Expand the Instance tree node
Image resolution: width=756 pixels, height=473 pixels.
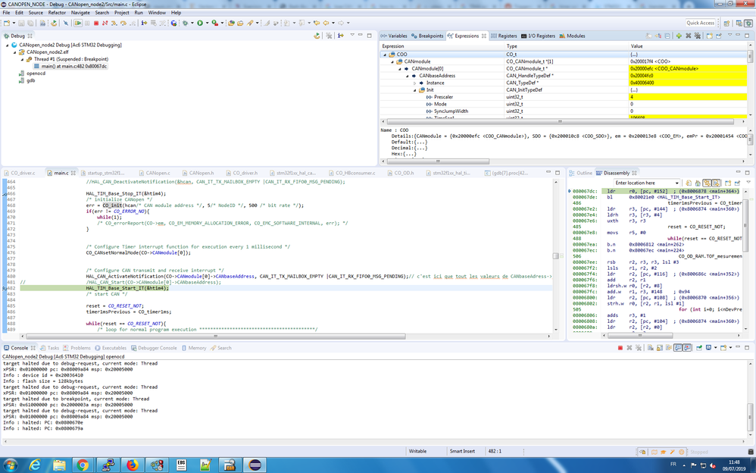click(414, 83)
